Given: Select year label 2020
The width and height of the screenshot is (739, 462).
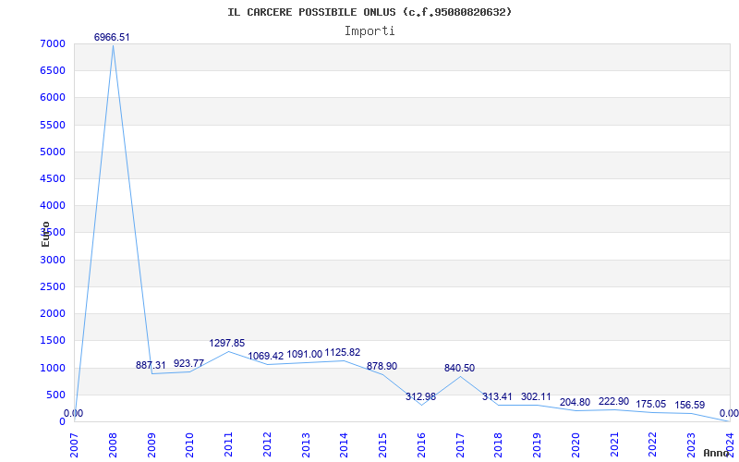Looking at the screenshot, I should click(575, 445).
